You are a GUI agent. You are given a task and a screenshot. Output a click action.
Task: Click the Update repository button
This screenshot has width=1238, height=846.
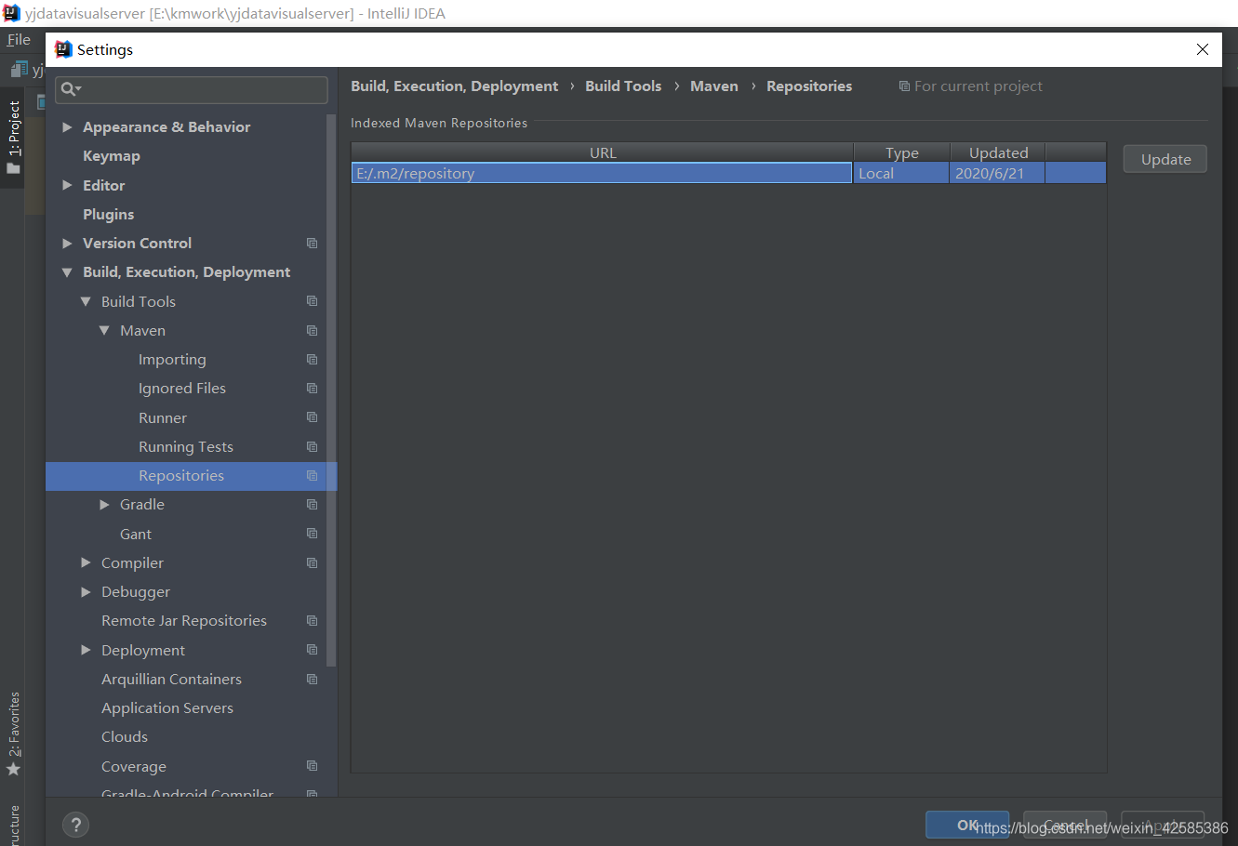1165,159
